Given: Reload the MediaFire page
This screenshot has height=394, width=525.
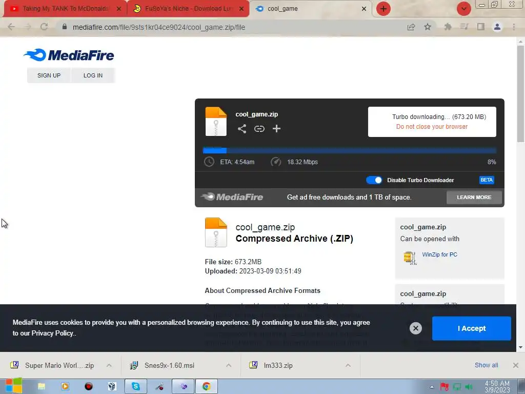Looking at the screenshot, I should [x=44, y=27].
